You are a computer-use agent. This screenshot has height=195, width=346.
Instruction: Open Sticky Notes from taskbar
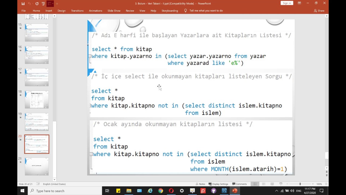tap(118, 191)
